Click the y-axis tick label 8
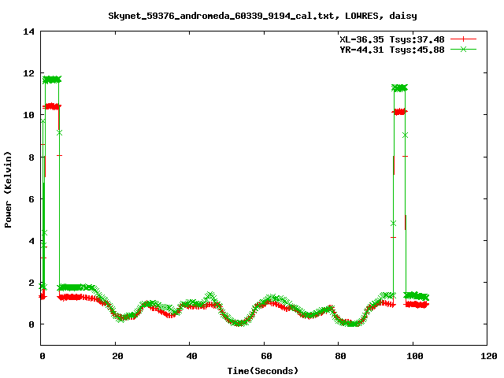 tap(31, 157)
